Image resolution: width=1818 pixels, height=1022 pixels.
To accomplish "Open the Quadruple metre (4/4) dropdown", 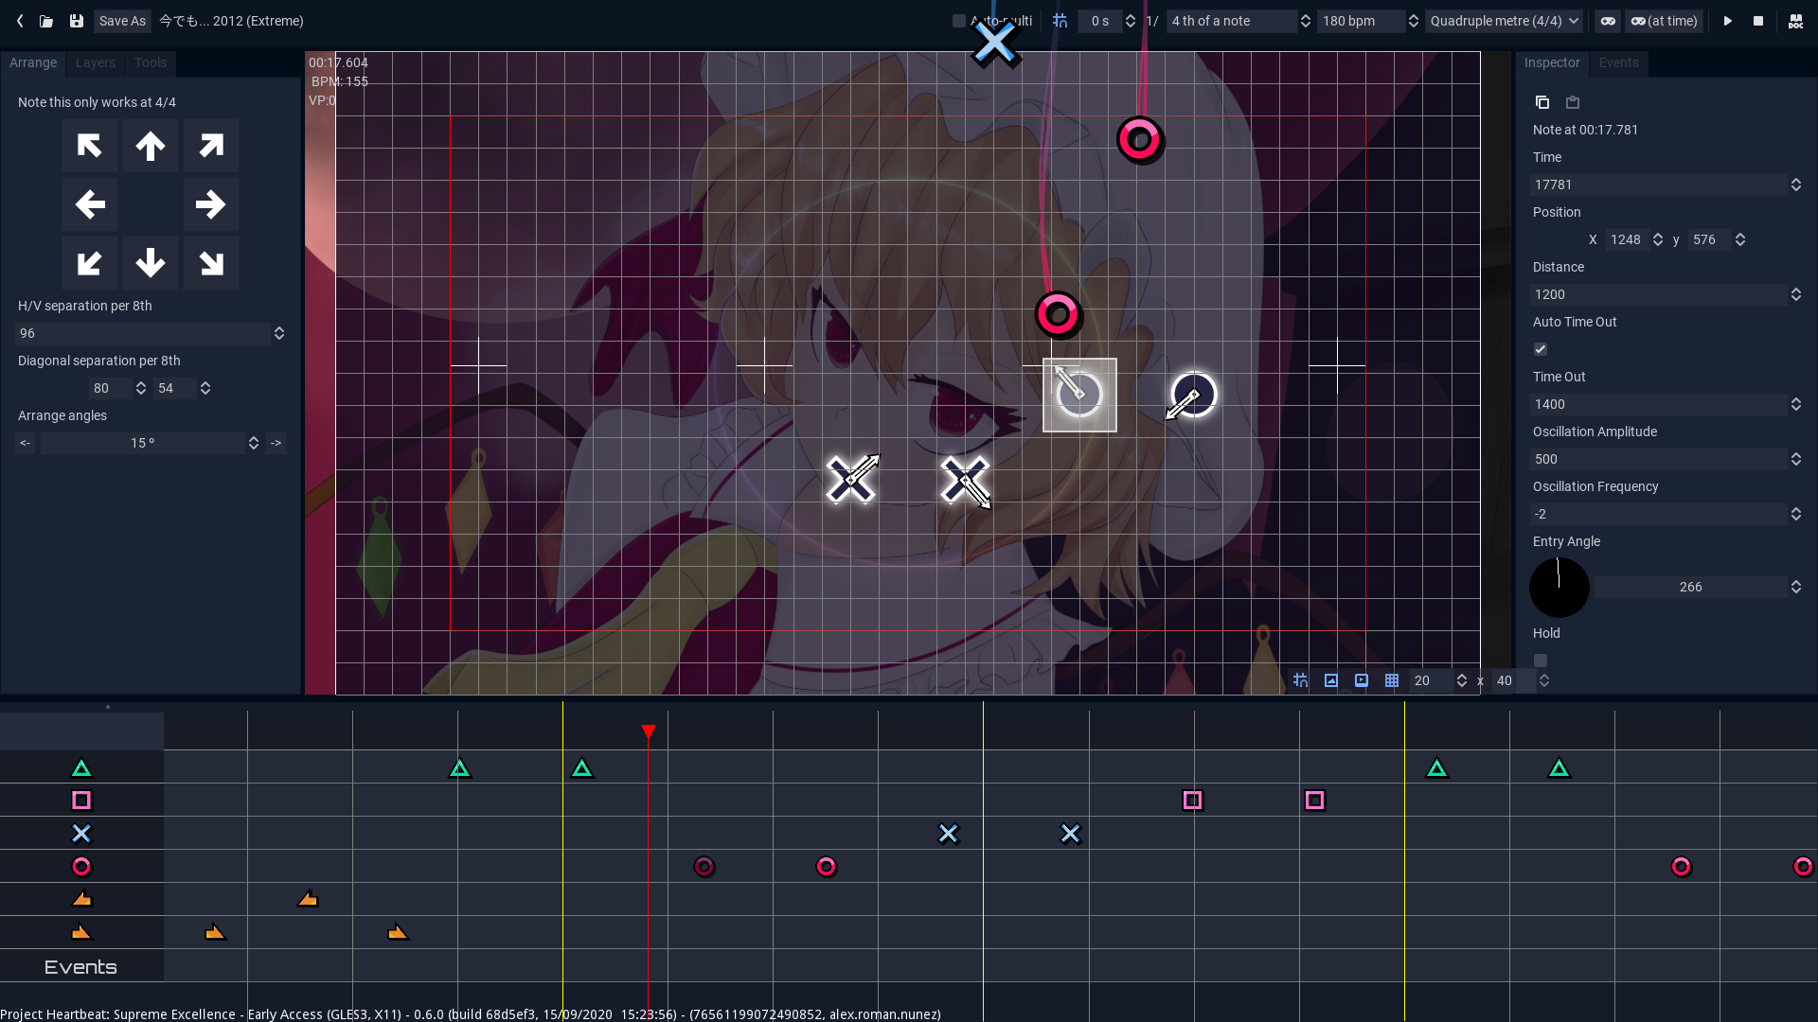I will 1504,21.
